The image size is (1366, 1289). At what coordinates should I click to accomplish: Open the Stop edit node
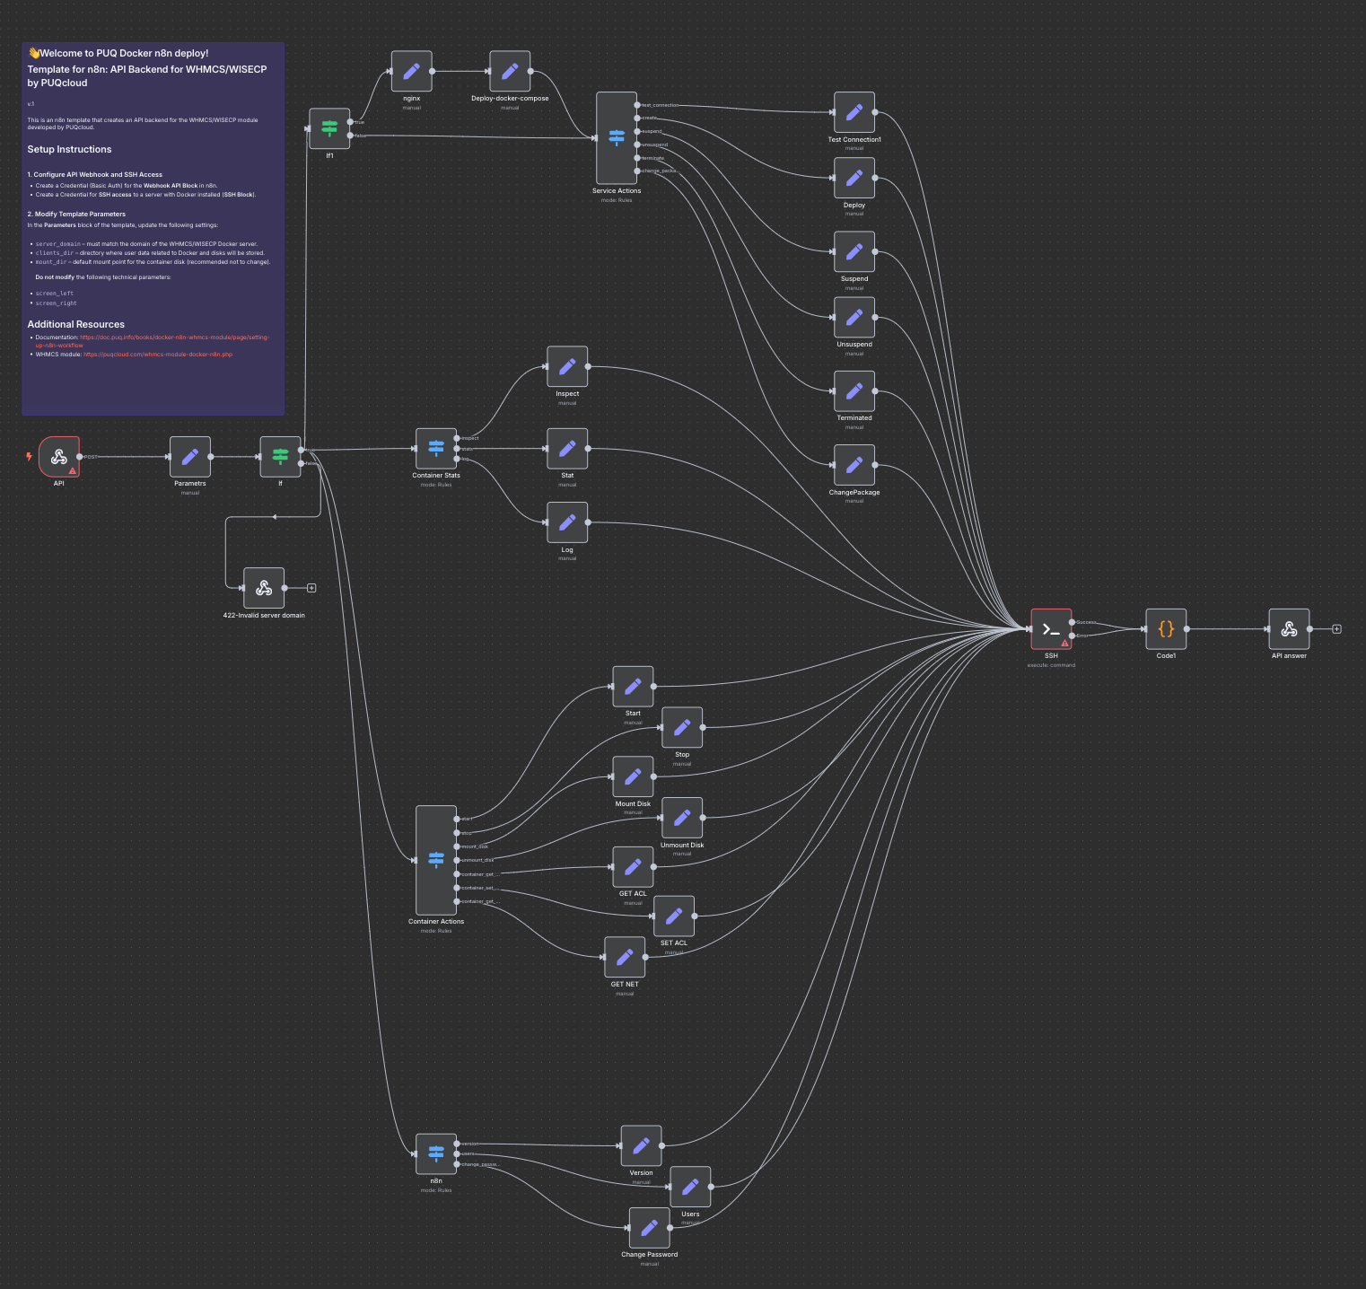click(x=682, y=727)
